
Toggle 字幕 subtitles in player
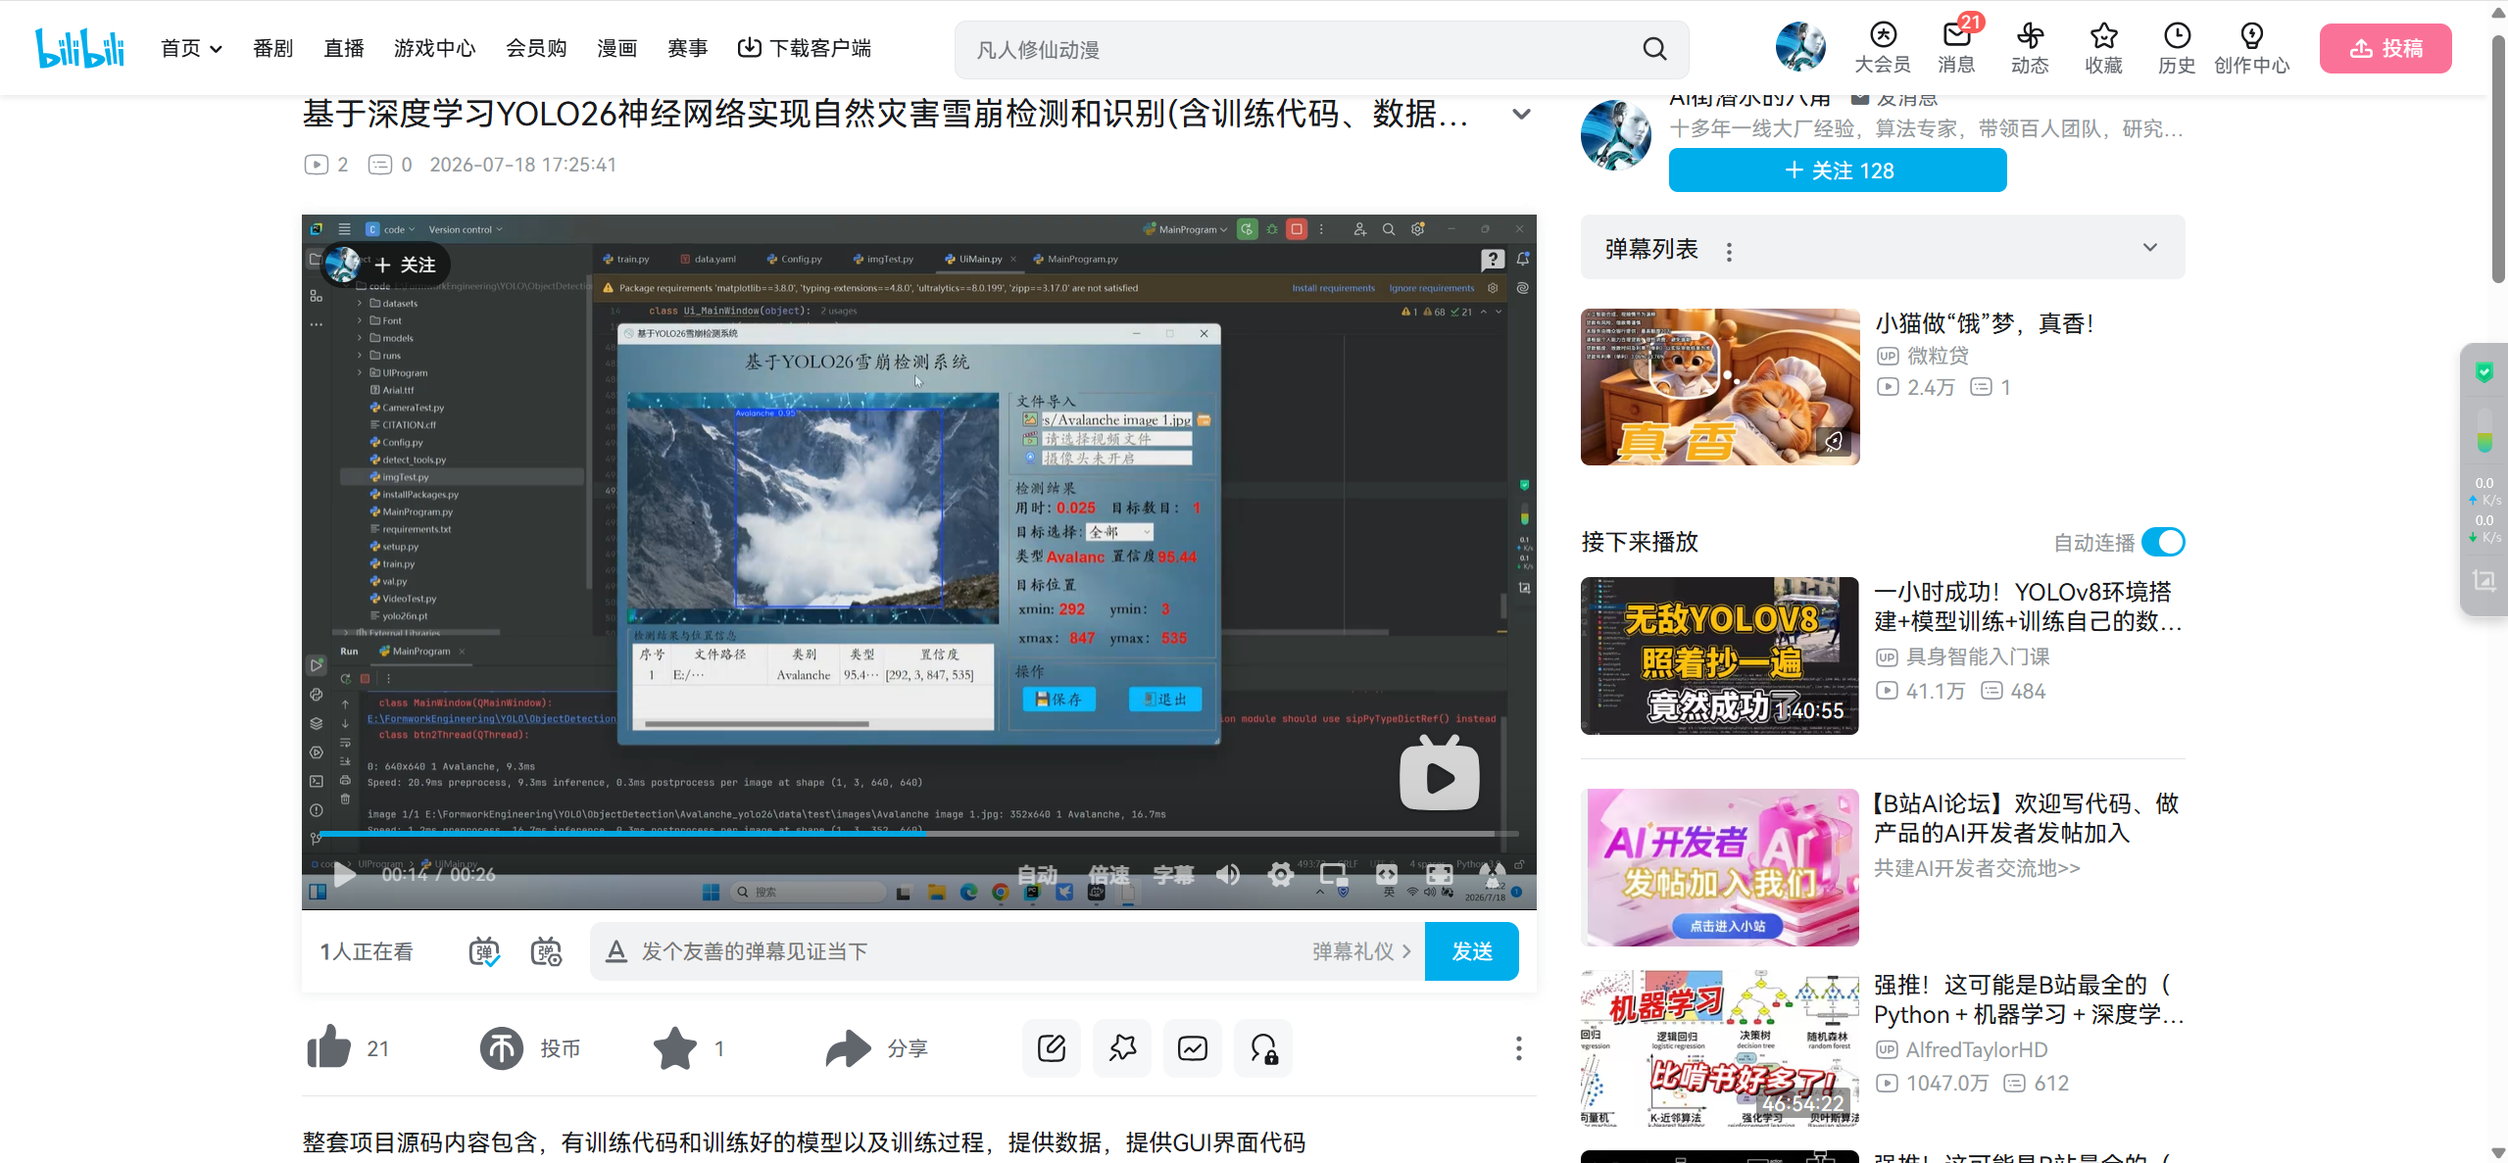click(x=1173, y=874)
